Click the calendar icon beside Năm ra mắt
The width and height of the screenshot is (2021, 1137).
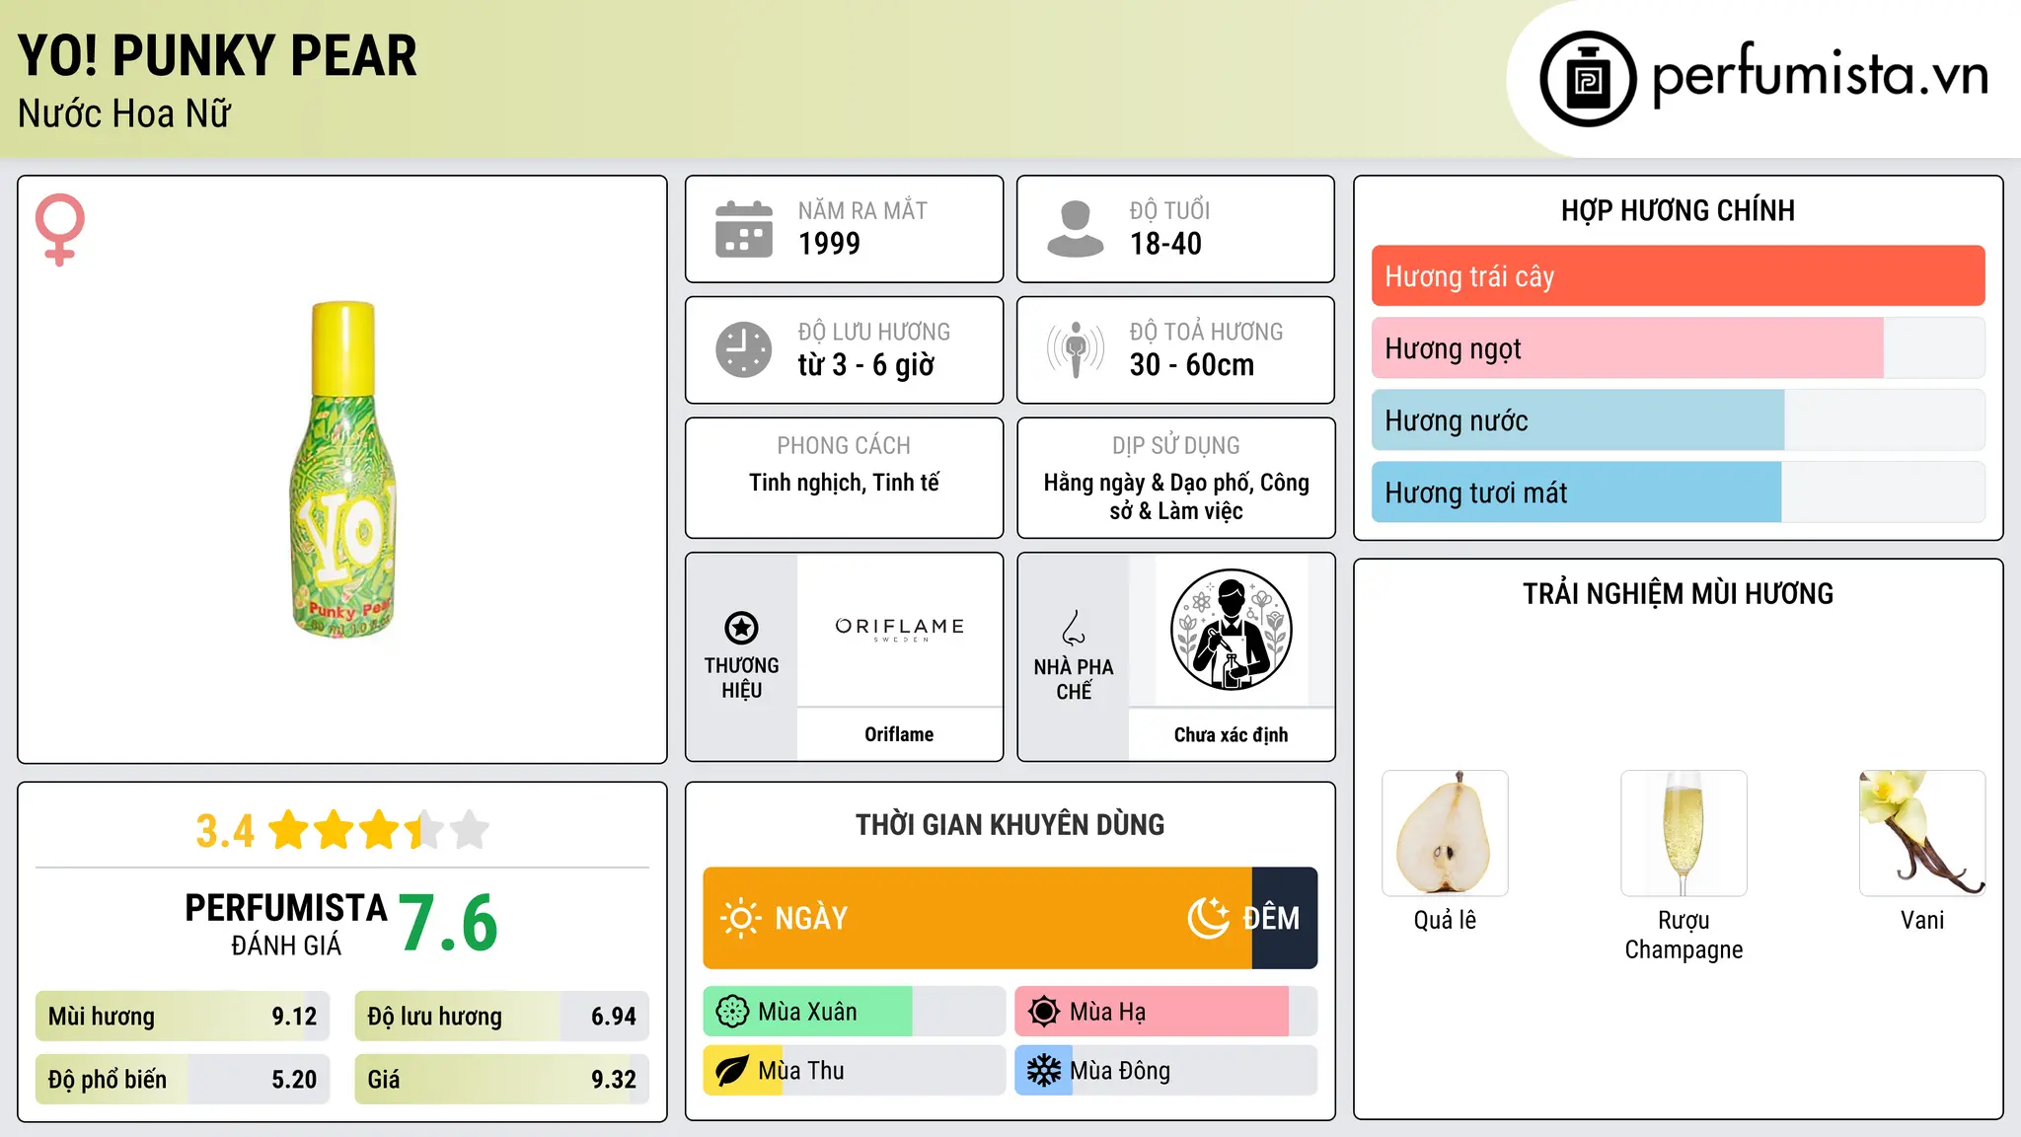(744, 229)
